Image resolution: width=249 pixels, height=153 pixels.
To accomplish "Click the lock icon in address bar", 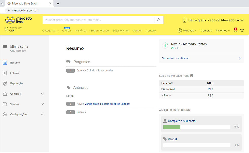I will (x=9, y=10).
